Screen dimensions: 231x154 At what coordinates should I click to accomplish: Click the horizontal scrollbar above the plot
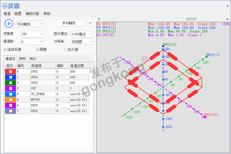(162, 18)
